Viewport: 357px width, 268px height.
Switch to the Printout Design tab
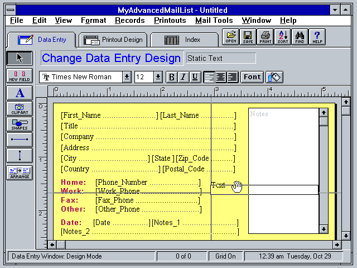coord(113,40)
